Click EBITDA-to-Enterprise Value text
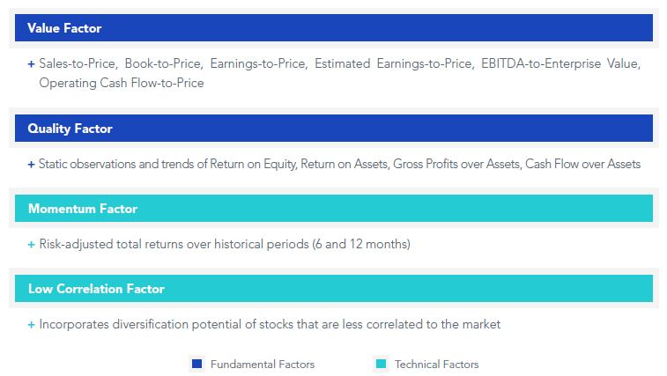This screenshot has height=376, width=667. 560,63
